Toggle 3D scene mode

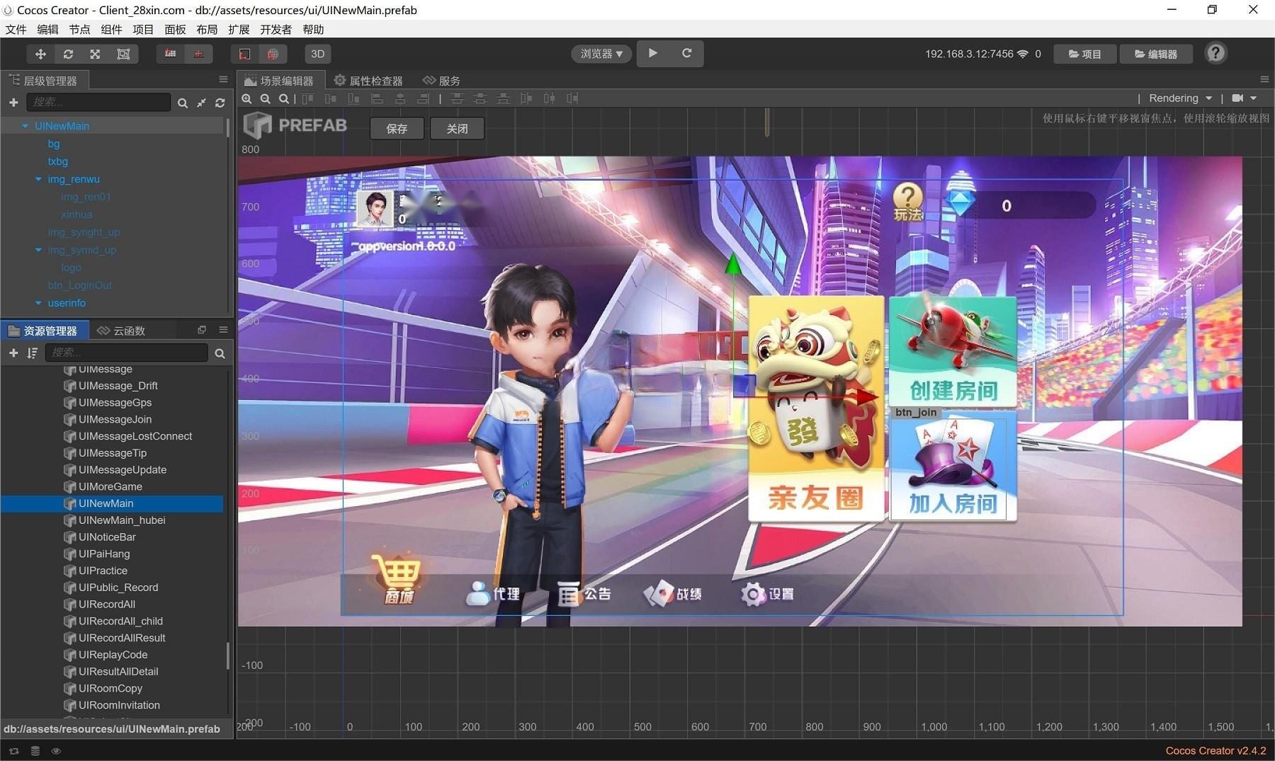[x=318, y=54]
